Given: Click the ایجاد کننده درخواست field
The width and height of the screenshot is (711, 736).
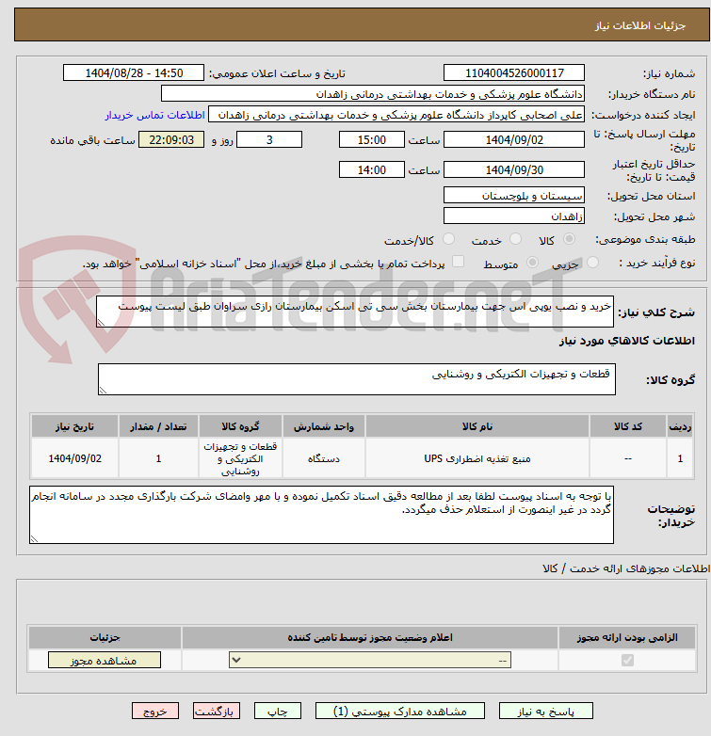Looking at the screenshot, I should pos(396,115).
